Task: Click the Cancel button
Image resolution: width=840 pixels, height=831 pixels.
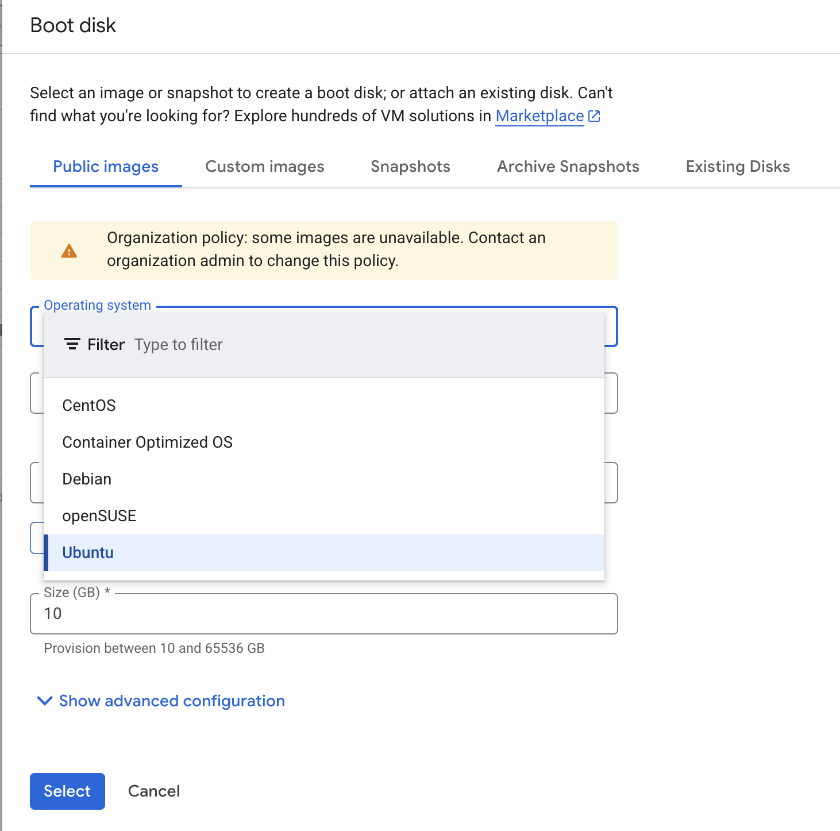Action: (153, 791)
